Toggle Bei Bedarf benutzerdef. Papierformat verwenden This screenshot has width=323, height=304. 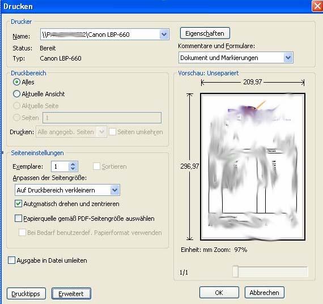(x=22, y=233)
